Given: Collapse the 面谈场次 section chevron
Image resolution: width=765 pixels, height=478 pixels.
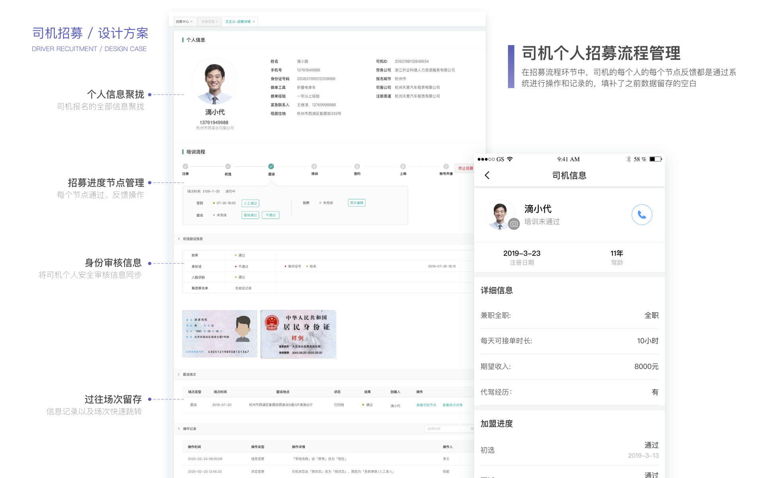Looking at the screenshot, I should (179, 374).
